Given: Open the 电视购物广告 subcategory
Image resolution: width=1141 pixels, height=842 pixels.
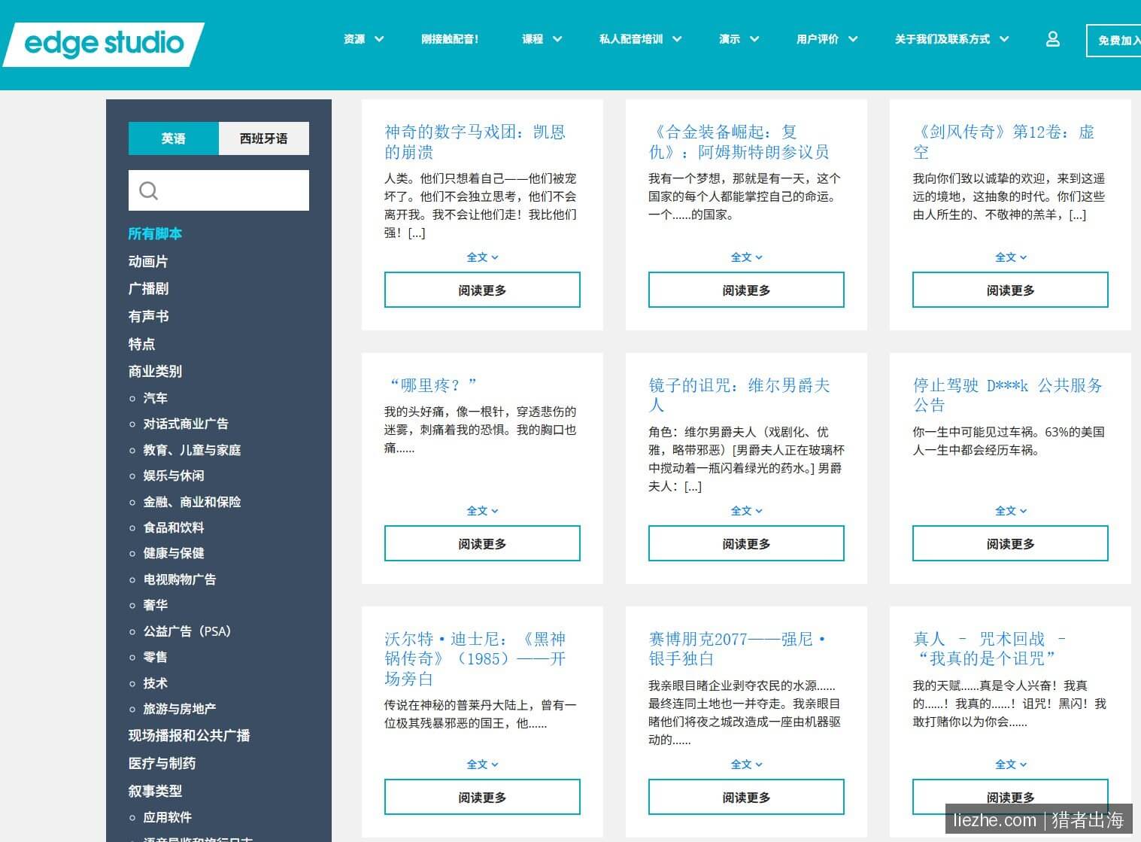Looking at the screenshot, I should (180, 579).
